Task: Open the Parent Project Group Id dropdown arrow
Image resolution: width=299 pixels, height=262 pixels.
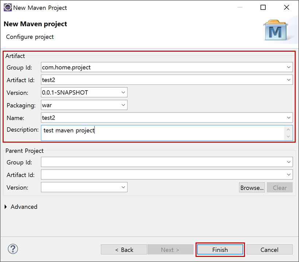Action: (289, 162)
